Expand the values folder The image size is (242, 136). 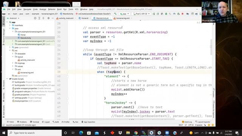pyautogui.click(x=12, y=66)
